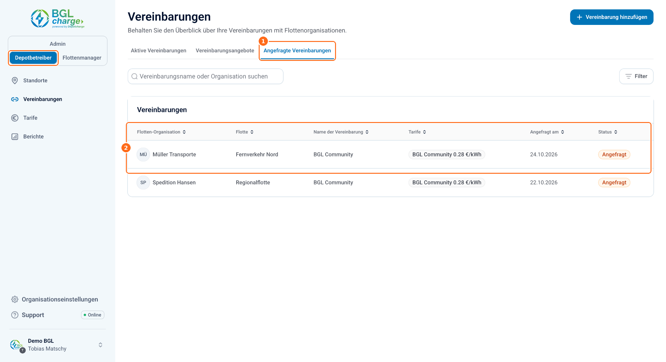Select the Depotbetreiber role

33,58
